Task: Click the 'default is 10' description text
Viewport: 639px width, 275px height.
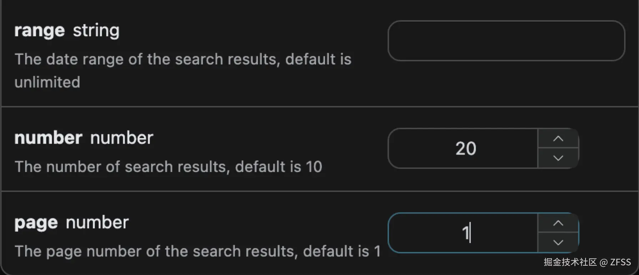Action: 278,167
